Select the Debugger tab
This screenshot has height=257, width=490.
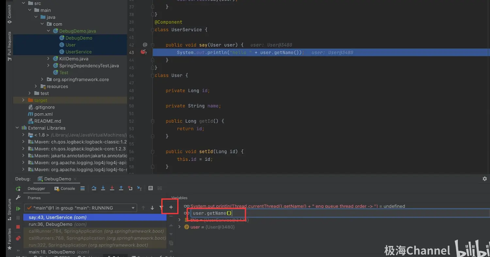coord(36,189)
